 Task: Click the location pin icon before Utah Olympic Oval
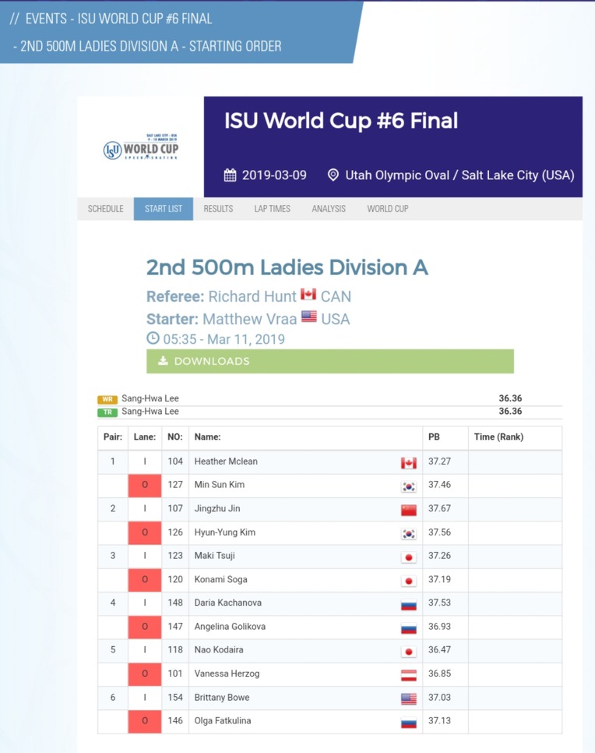[x=333, y=175]
